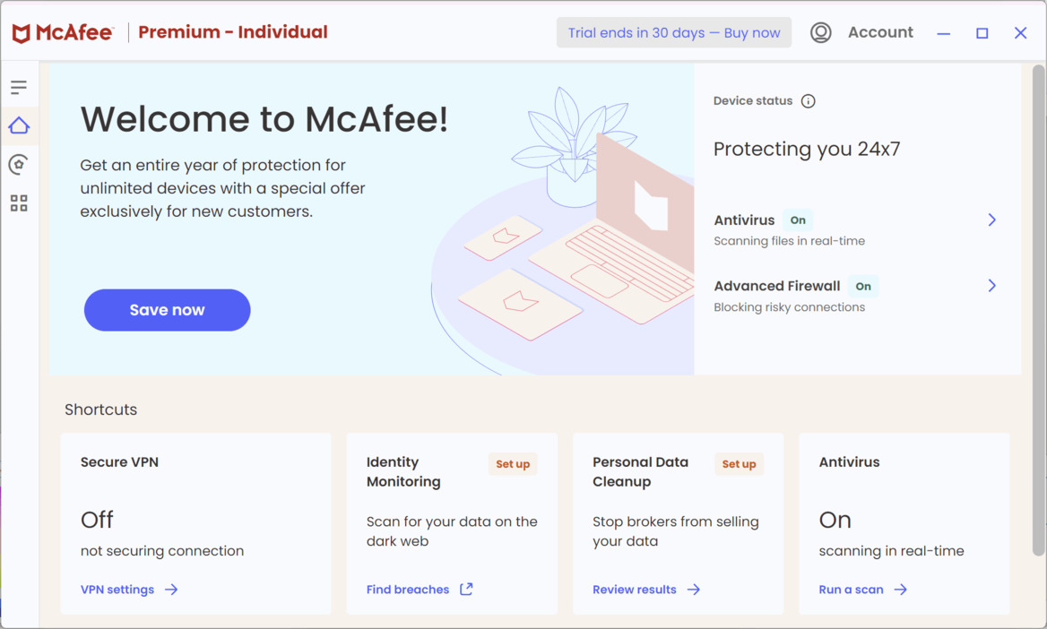Viewport: 1047px width, 629px height.
Task: Maximize the McAfee window
Action: [x=982, y=33]
